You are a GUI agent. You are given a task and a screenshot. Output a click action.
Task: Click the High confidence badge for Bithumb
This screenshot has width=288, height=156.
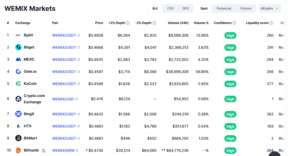tap(230, 151)
